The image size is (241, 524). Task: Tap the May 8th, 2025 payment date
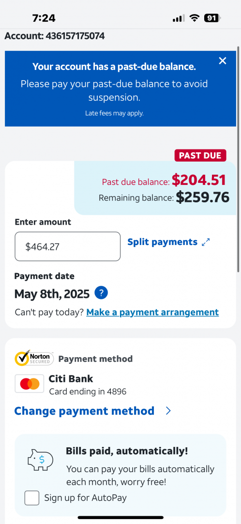(x=52, y=294)
